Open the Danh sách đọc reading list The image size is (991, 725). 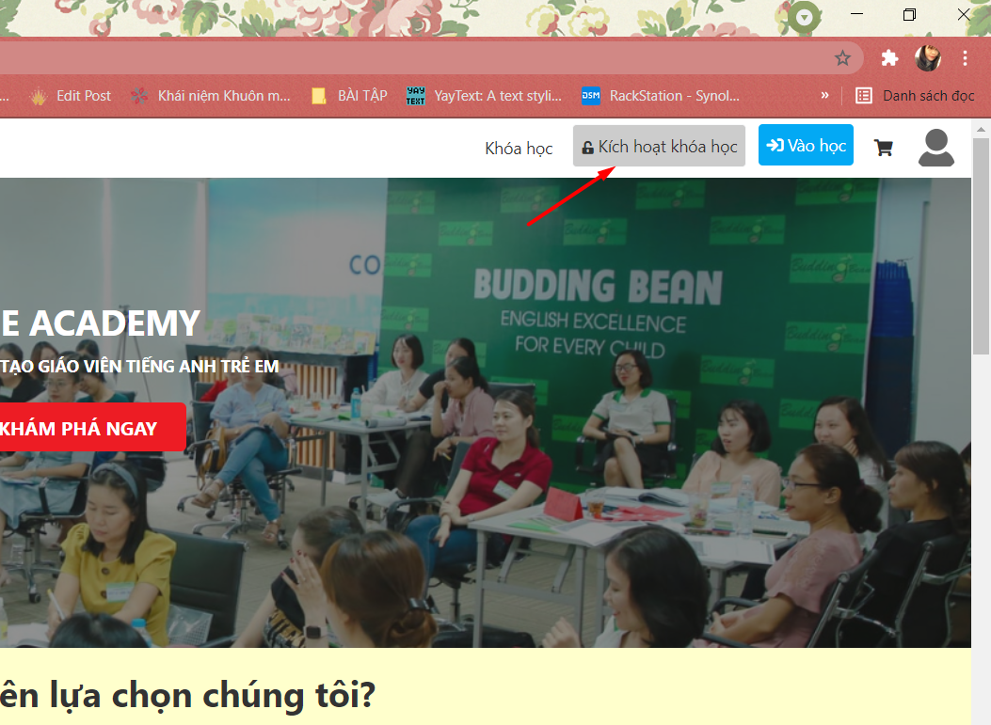915,96
